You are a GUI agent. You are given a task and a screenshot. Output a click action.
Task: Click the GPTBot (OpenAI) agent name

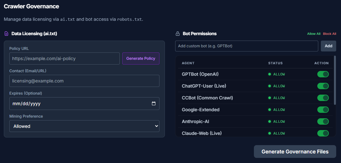pyautogui.click(x=200, y=74)
